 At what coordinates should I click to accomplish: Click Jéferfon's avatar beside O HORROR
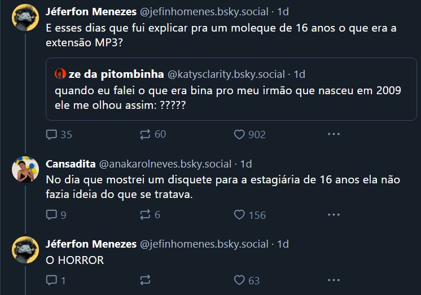coord(25,250)
